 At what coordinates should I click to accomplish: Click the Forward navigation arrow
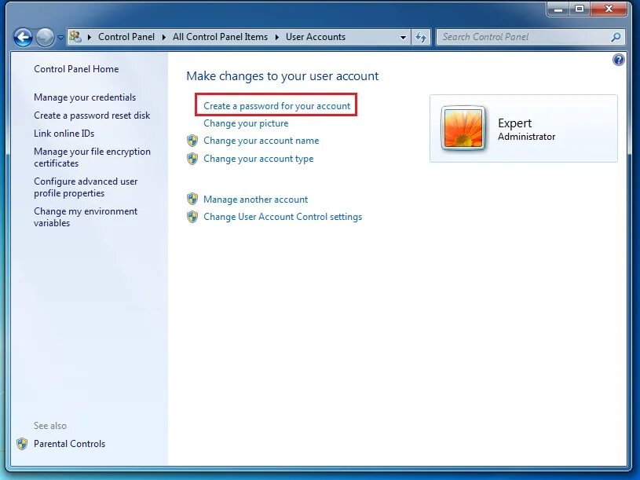[x=45, y=37]
